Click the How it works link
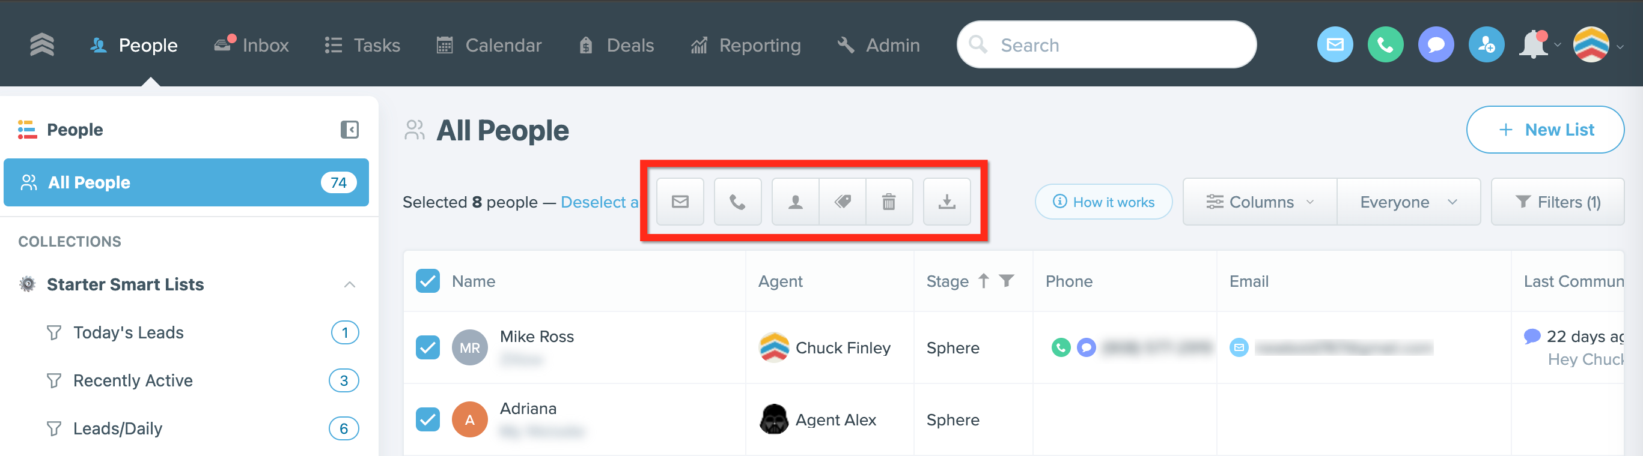The image size is (1643, 456). pos(1103,202)
